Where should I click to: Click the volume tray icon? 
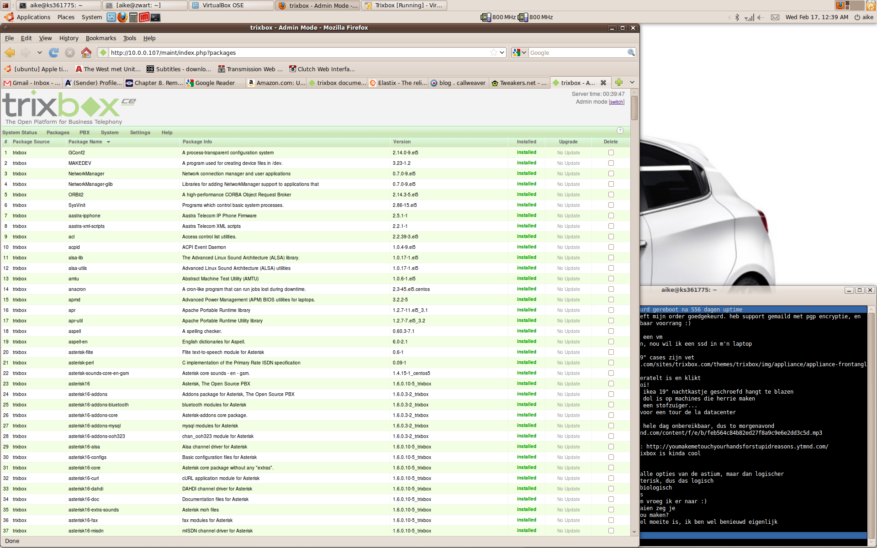tap(761, 17)
